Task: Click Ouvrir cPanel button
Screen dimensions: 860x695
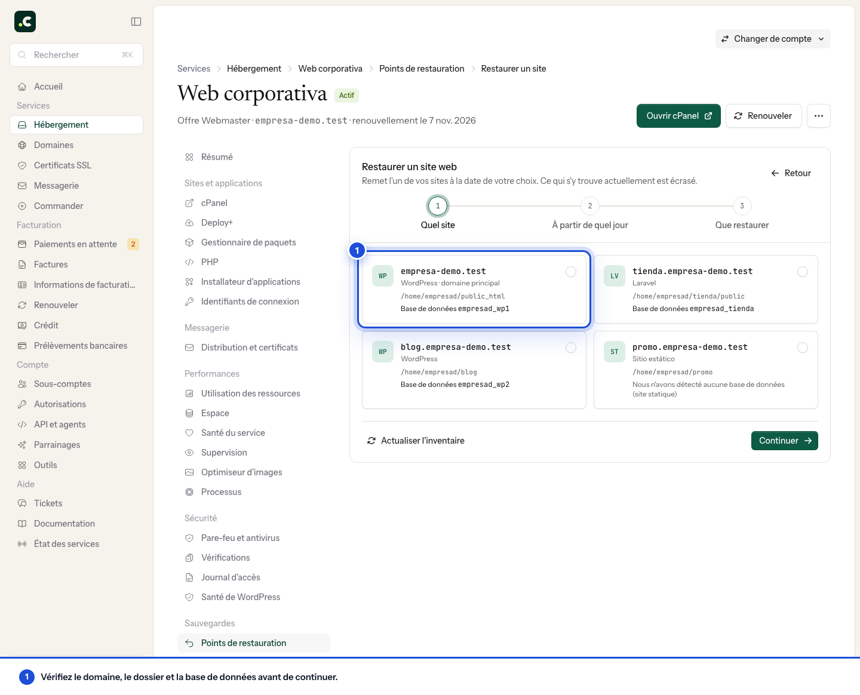Action: [x=678, y=116]
